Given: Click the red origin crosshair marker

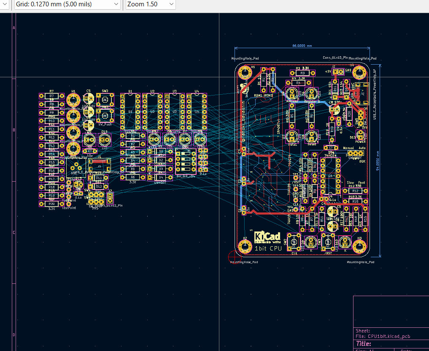Looking at the screenshot, I should tap(235, 257).
